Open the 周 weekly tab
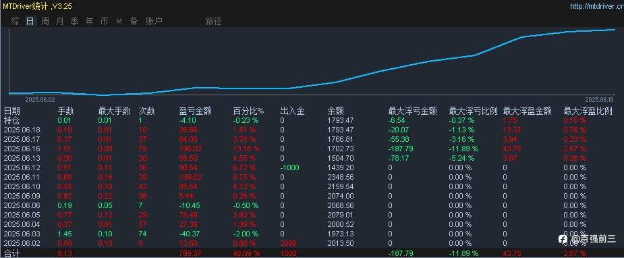 pyautogui.click(x=45, y=22)
